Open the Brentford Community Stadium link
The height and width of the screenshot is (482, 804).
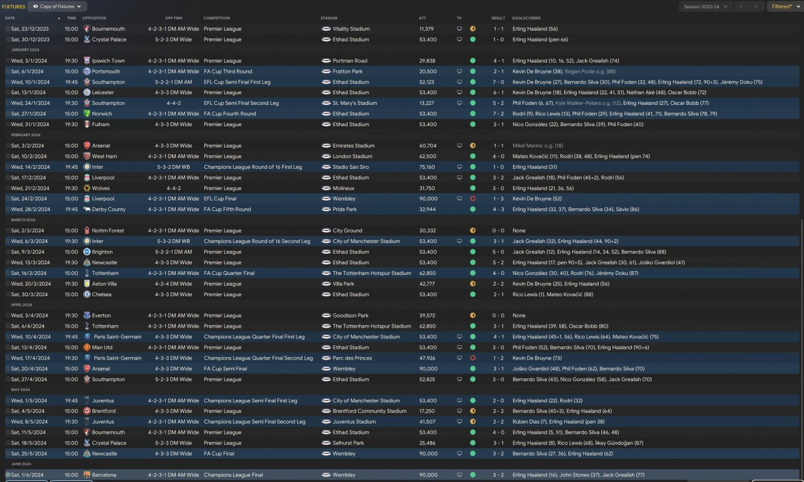[x=370, y=411]
